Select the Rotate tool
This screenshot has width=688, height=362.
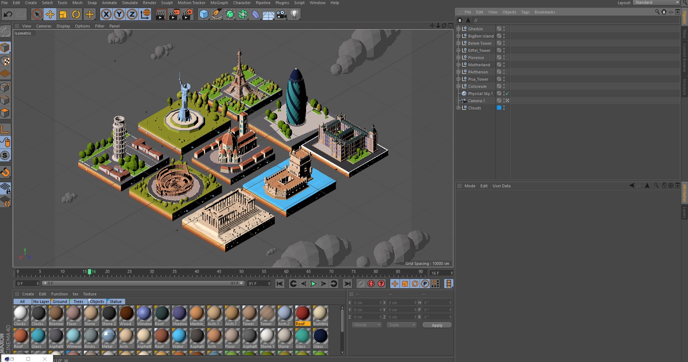(x=76, y=14)
